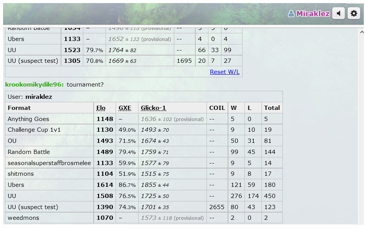Select the Challenge Cup 1v1 format cell
365x229 pixels.
pos(34,130)
